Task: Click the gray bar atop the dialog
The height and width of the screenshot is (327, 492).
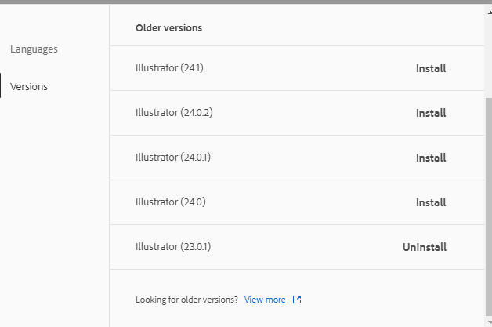Action: point(246,2)
